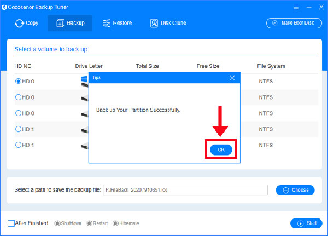Click the plus circle icon on the Choose button
The image size is (328, 236).
coord(286,191)
